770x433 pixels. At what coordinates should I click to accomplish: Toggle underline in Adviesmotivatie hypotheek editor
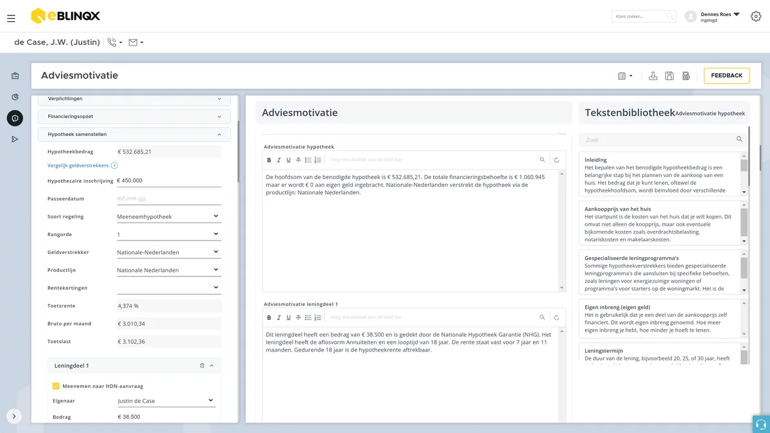[x=288, y=160]
